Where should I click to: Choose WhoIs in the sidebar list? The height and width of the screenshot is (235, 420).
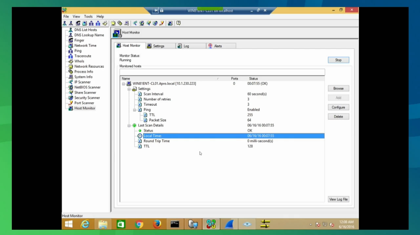(x=79, y=61)
